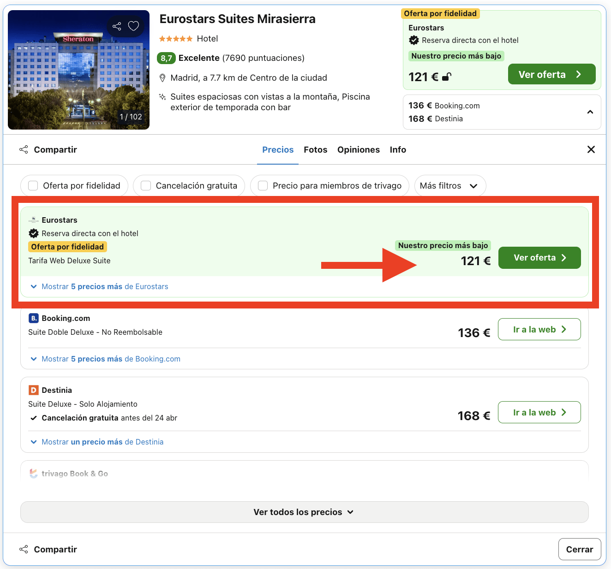Enable Precio para miembros de trivago
The width and height of the screenshot is (611, 569).
(x=263, y=185)
